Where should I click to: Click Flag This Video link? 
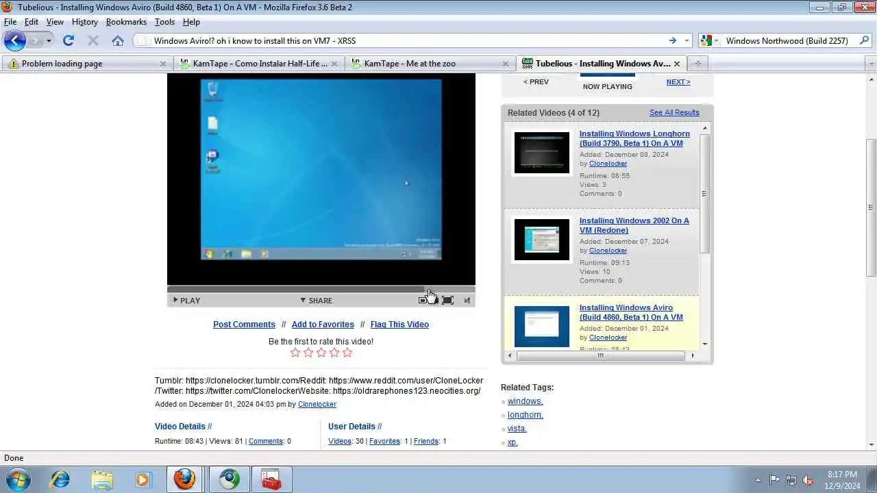(399, 325)
